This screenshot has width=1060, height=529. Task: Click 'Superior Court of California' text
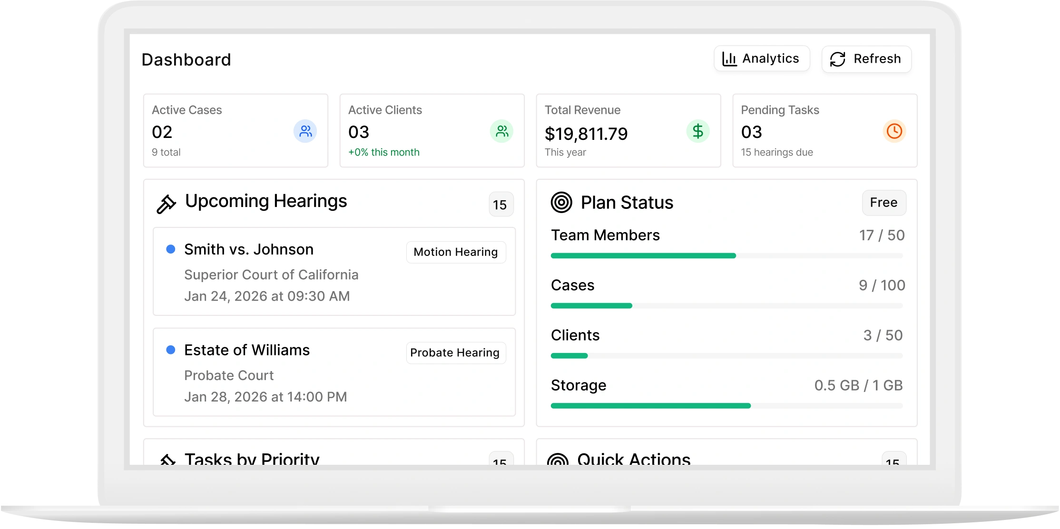point(271,275)
